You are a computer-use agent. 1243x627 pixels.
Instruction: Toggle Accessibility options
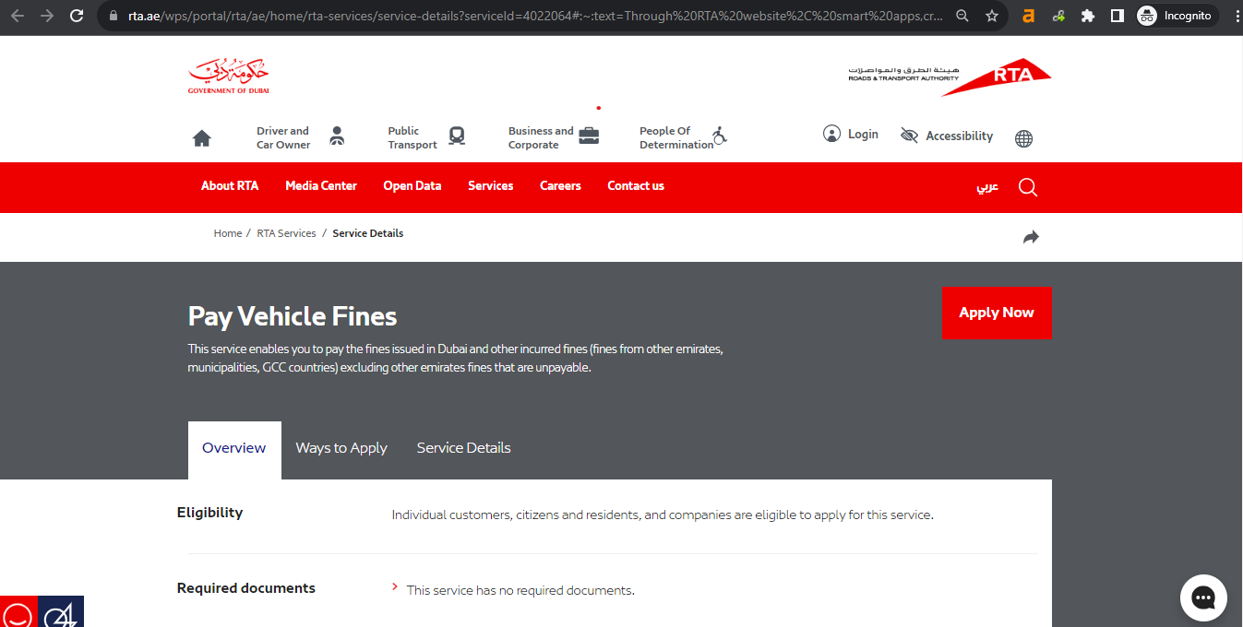coord(947,136)
